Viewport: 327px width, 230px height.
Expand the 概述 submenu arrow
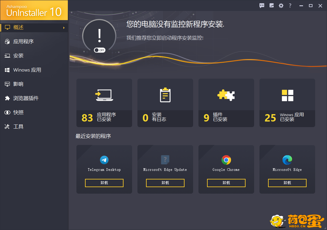pyautogui.click(x=64, y=28)
